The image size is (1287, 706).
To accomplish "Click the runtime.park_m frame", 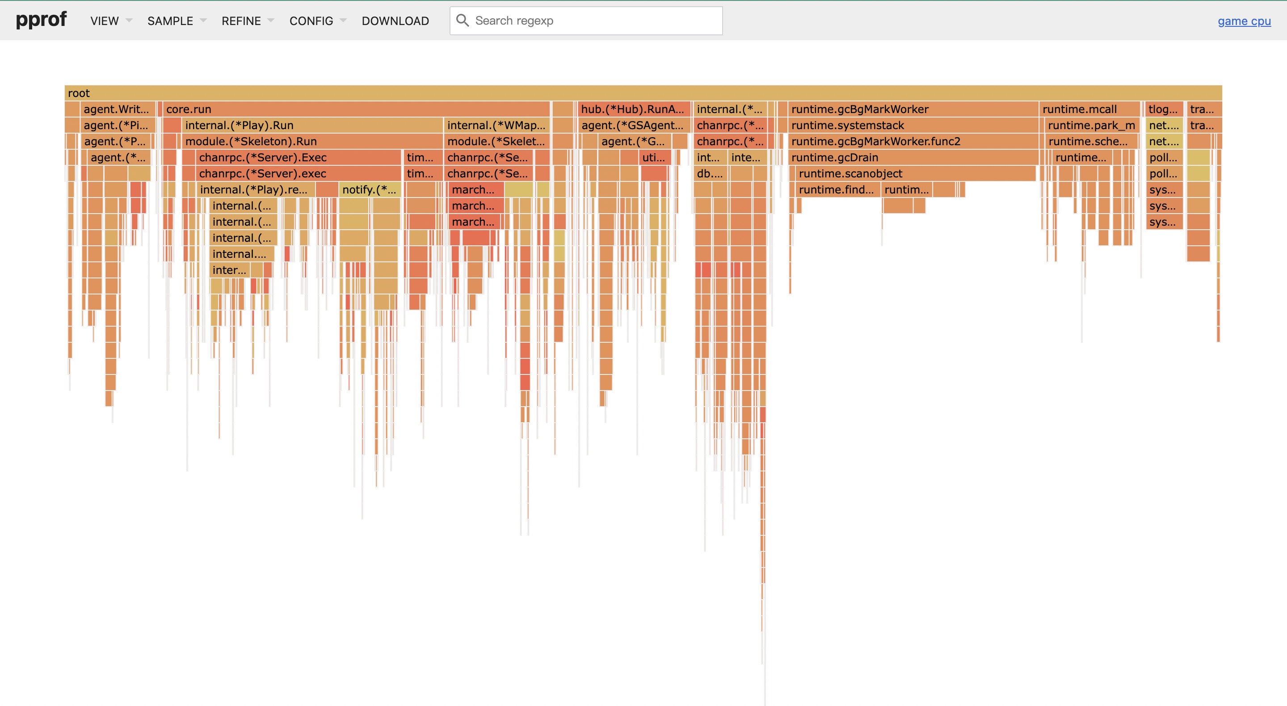I will [1091, 125].
